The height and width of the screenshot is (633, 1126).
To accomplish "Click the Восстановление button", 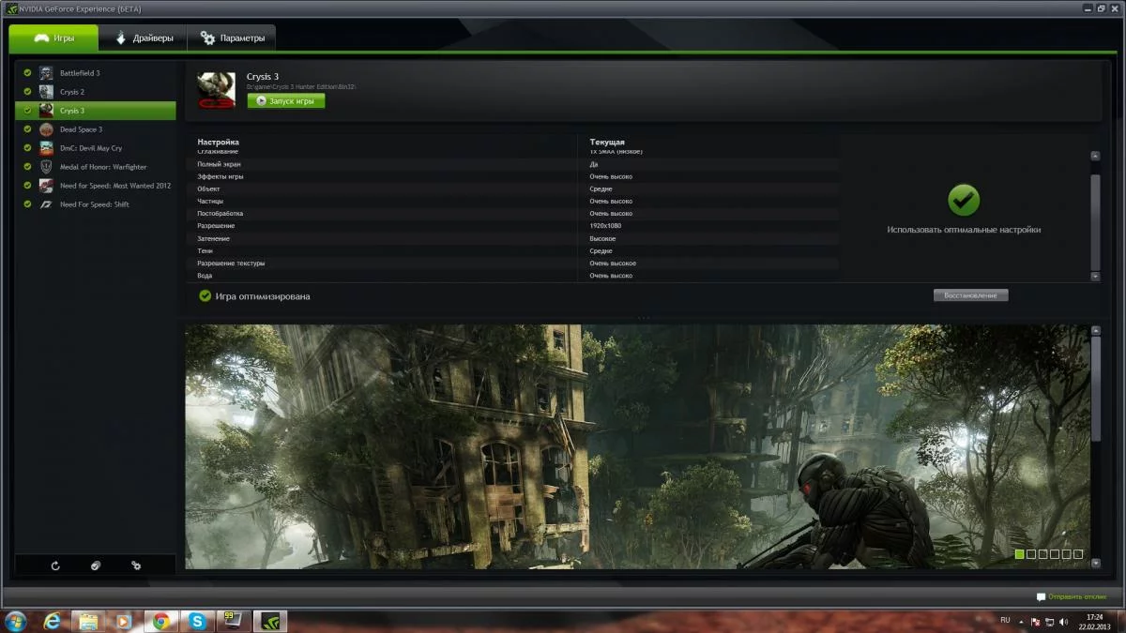I will [971, 295].
